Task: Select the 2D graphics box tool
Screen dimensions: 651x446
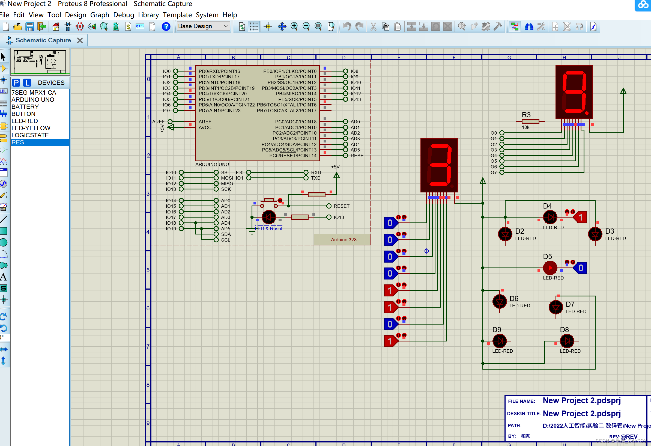Action: point(3,231)
